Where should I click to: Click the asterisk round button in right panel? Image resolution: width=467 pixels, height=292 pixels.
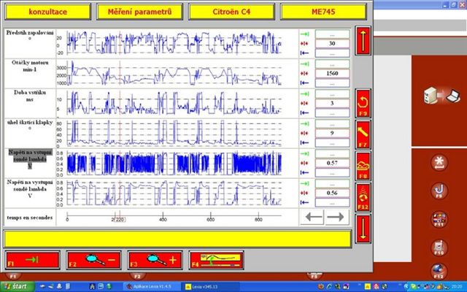tap(439, 162)
